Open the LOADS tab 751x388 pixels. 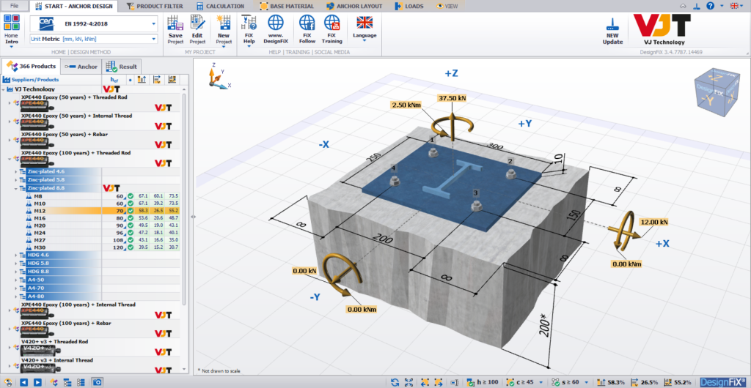click(409, 6)
